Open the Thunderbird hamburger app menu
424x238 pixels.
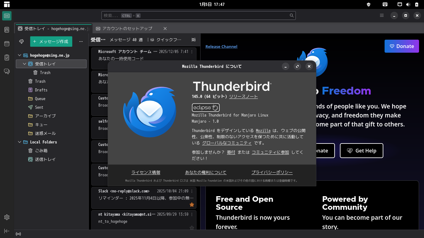[x=382, y=15]
